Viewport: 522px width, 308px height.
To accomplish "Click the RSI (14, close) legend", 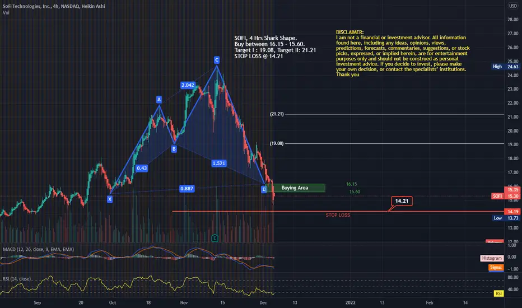I will click(17, 279).
